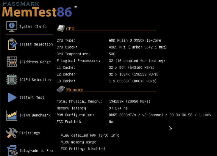
Task: Click the Test Selection clipboard icon
Action: point(13,44)
